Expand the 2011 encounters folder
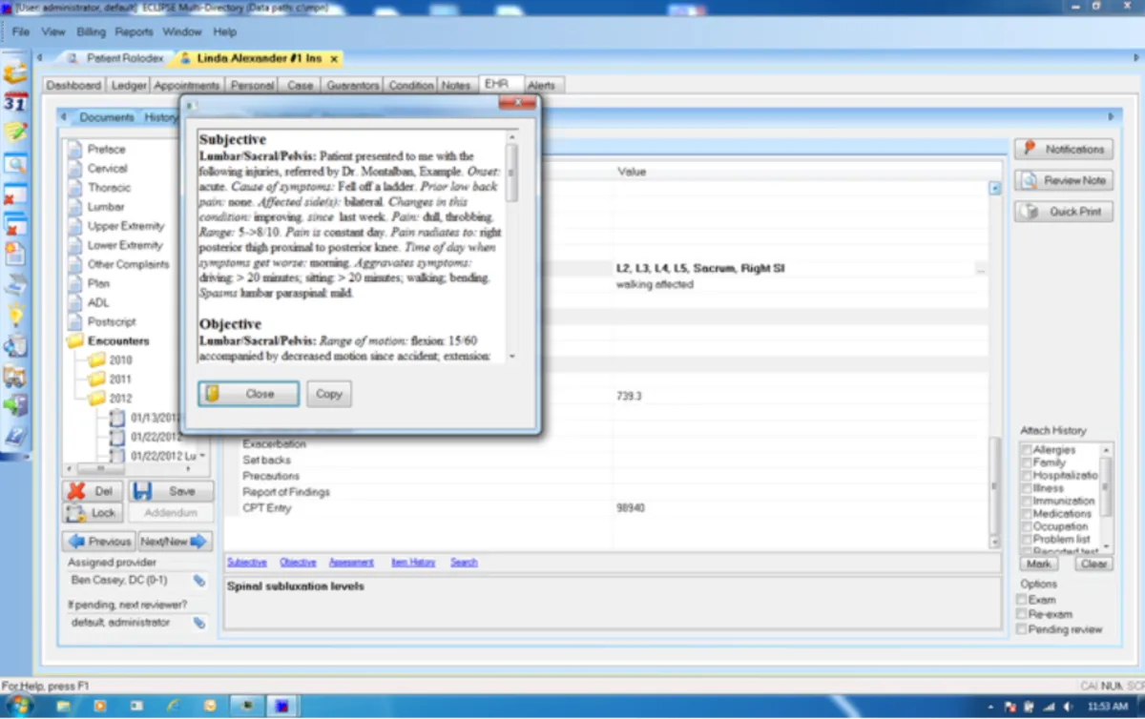The height and width of the screenshot is (719, 1145). (x=96, y=380)
